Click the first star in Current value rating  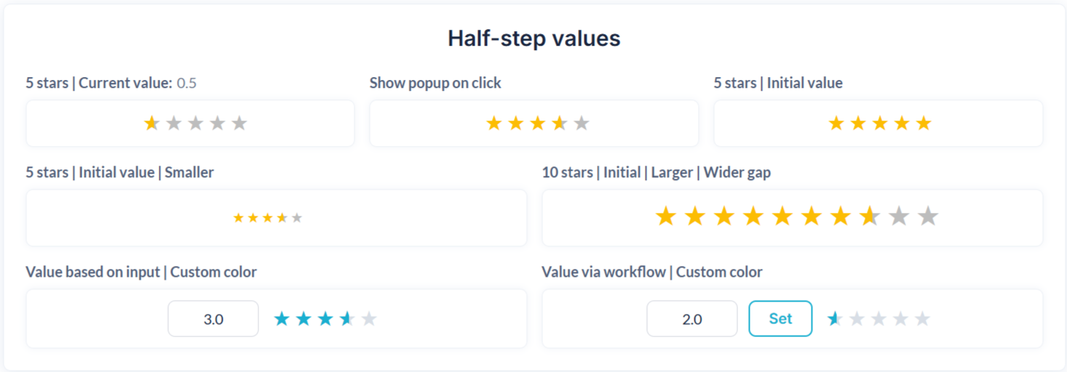(x=151, y=124)
